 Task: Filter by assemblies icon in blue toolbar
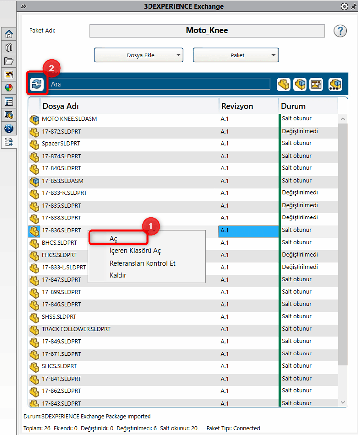click(x=300, y=84)
